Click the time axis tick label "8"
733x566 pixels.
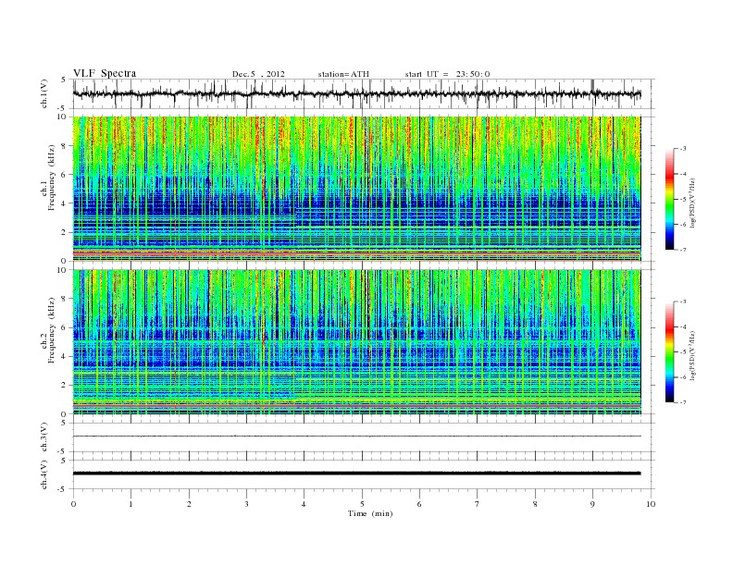tap(535, 504)
